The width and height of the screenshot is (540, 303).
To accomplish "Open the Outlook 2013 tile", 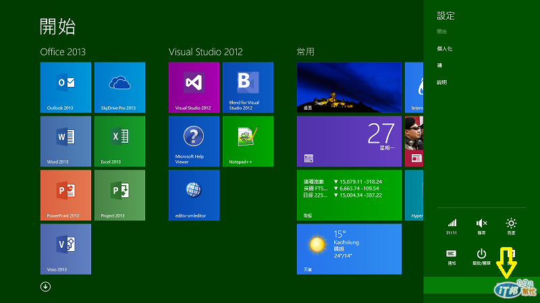I will tap(65, 88).
